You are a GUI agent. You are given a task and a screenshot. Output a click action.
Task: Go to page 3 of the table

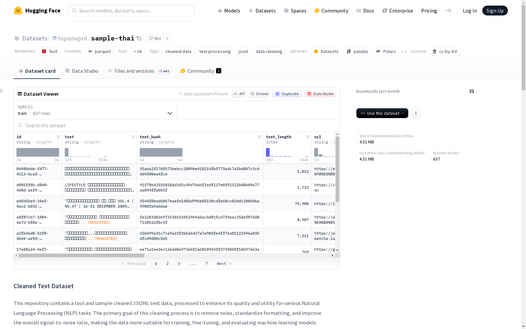tap(179, 264)
